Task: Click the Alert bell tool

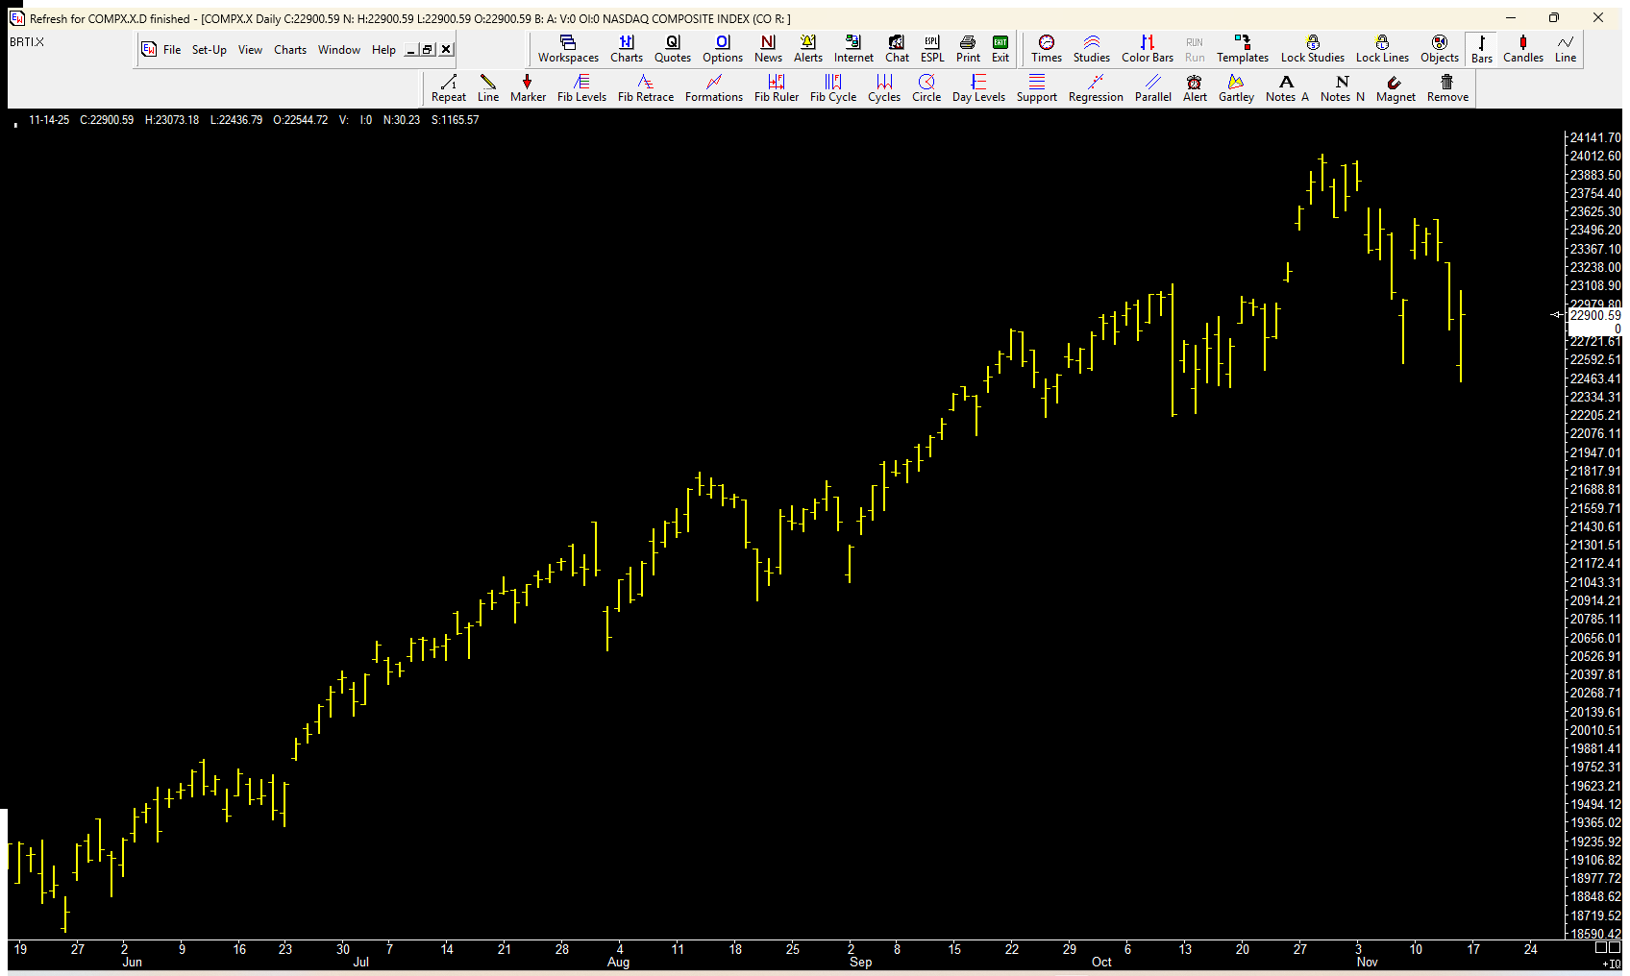Action: [1195, 88]
